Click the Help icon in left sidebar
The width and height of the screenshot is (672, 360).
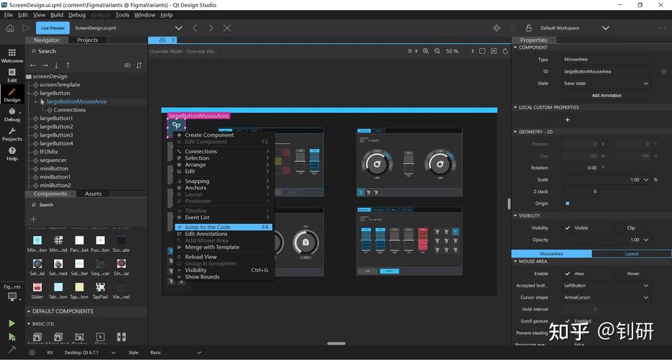(x=12, y=154)
